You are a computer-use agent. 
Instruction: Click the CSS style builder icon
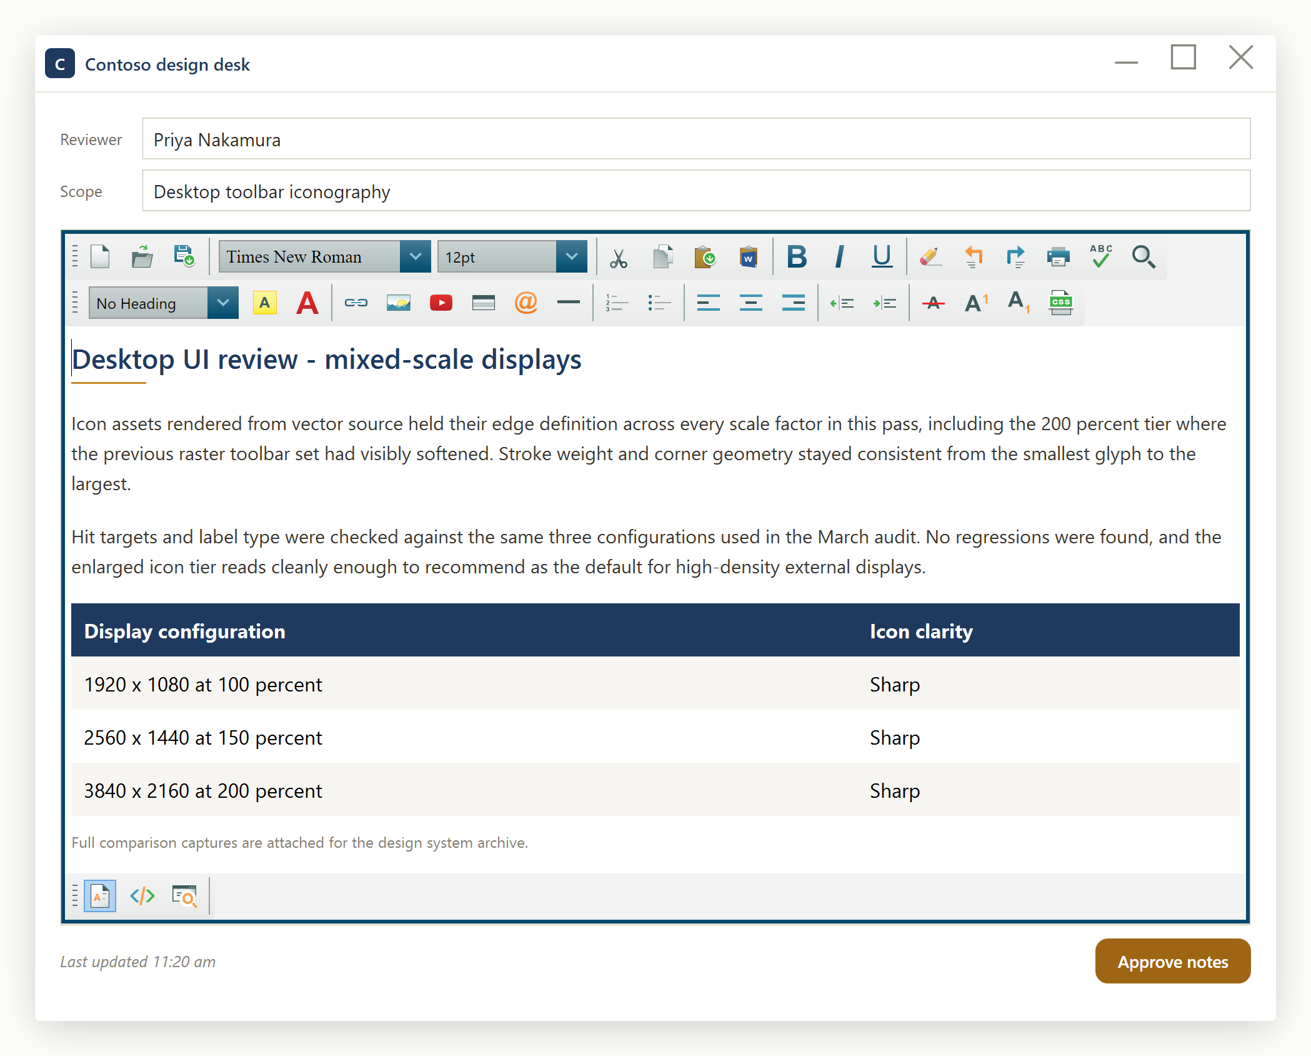(1060, 303)
